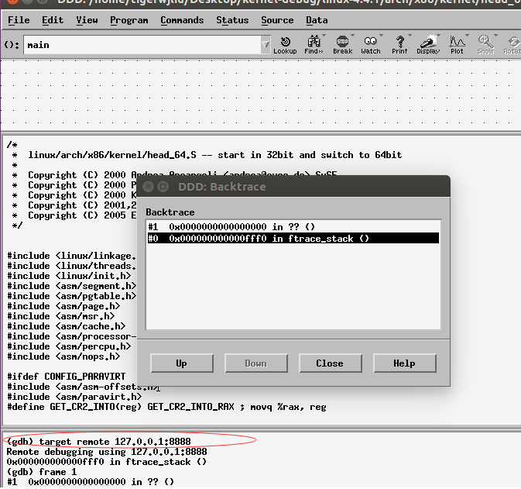The image size is (521, 489).
Task: Expand the Find direction dropdown arrow
Action: pos(324,35)
